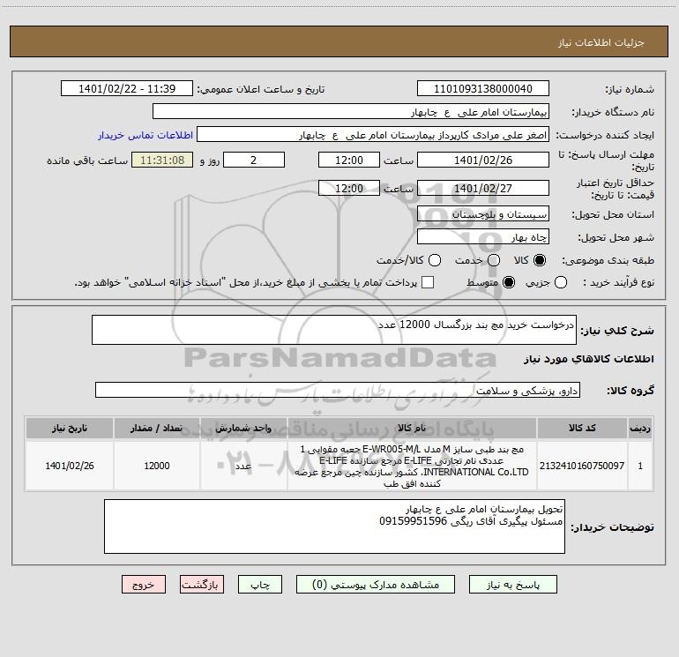Image resolution: width=679 pixels, height=657 pixels.
Task: Select the خدمت radio button
Action: 494,260
